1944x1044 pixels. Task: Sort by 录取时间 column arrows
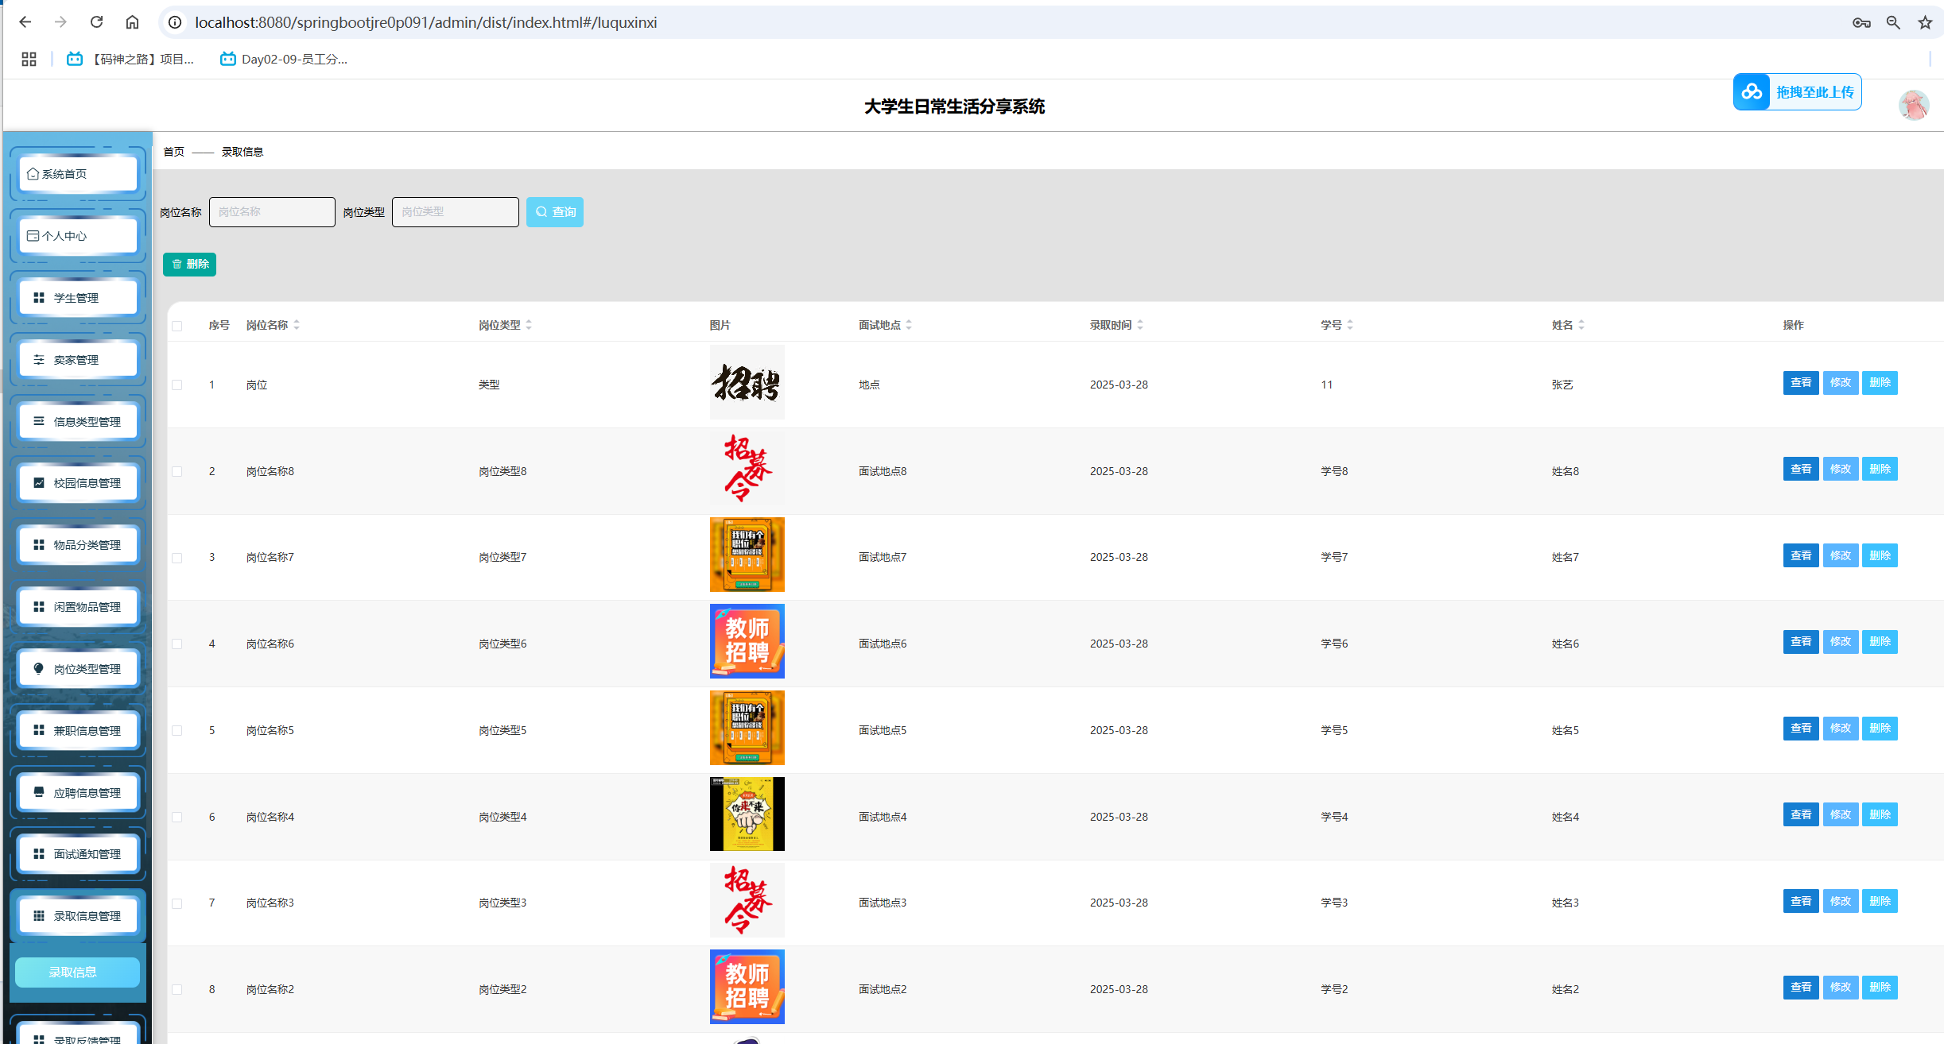click(x=1140, y=325)
